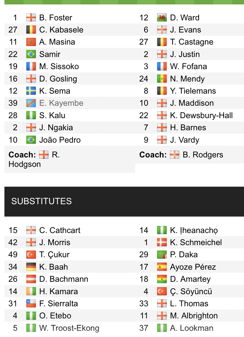Image resolution: width=244 pixels, height=337 pixels.
Task: Open player B. Foster's profile
Action: (56, 18)
